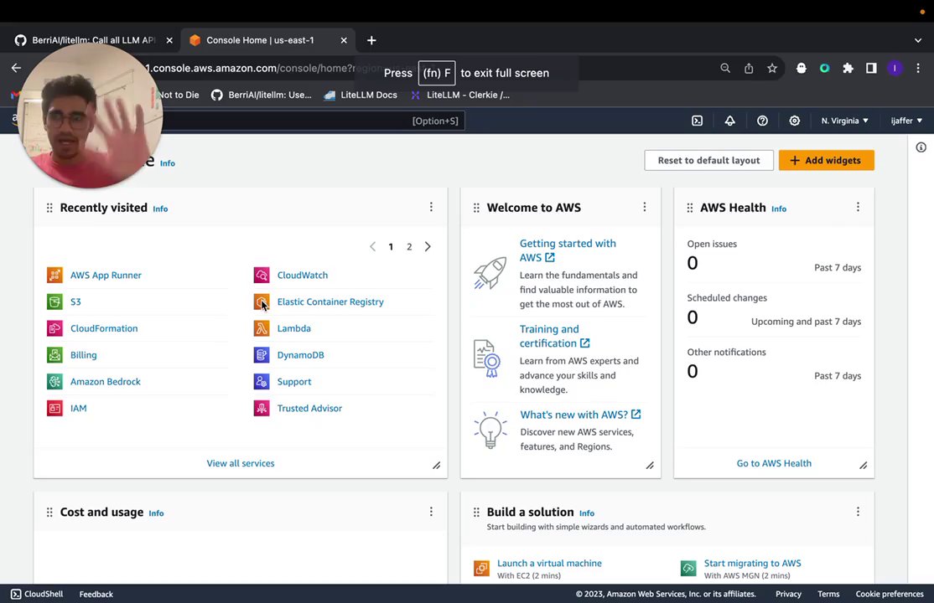Viewport: 934px width, 603px height.
Task: Click the DynamoDB icon
Action: tap(262, 355)
